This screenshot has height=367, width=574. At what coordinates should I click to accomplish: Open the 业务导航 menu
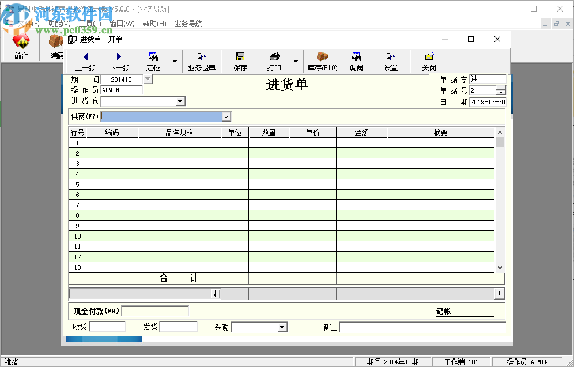click(188, 24)
